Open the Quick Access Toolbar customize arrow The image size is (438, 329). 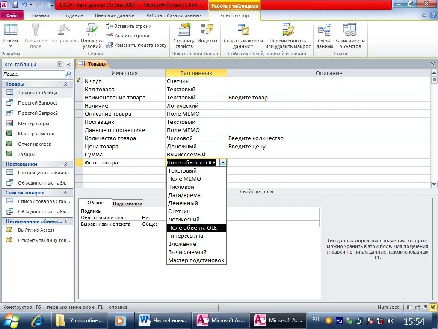[x=52, y=5]
